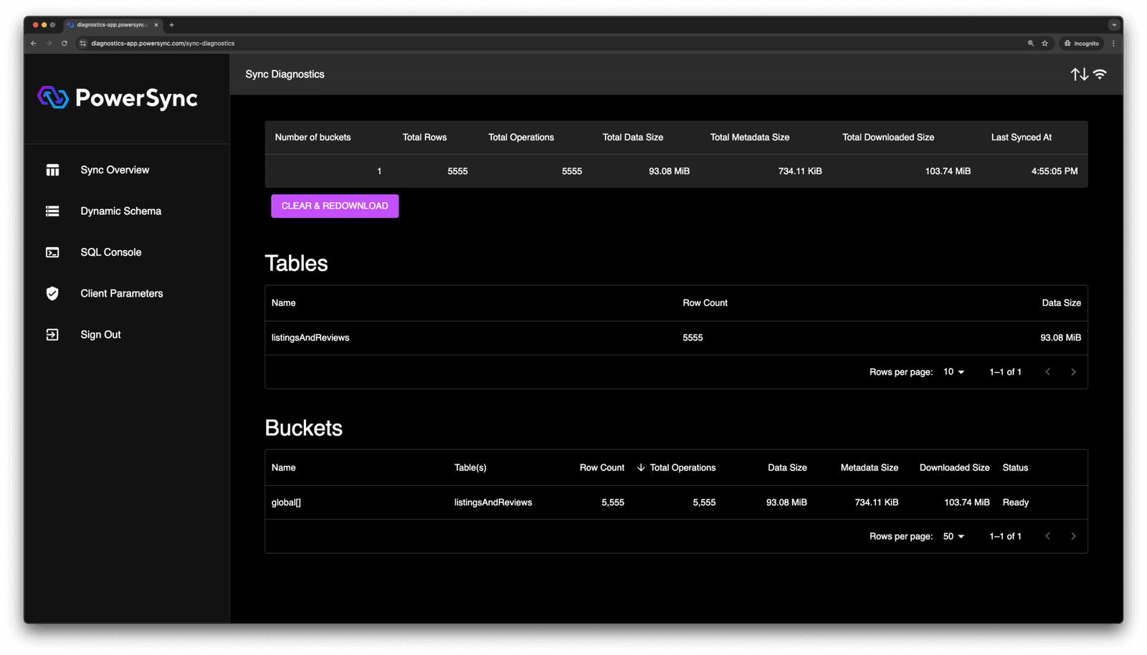Click the Total Downloaded Size summary header
The width and height of the screenshot is (1147, 655).
click(888, 138)
